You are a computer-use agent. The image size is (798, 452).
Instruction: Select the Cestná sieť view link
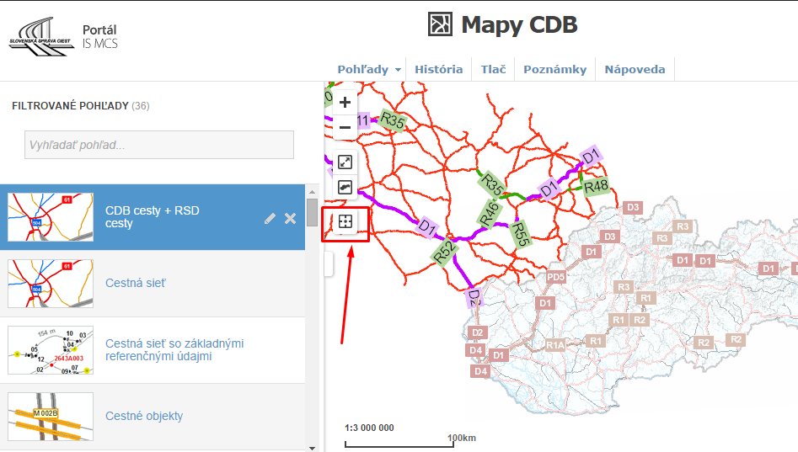point(136,284)
